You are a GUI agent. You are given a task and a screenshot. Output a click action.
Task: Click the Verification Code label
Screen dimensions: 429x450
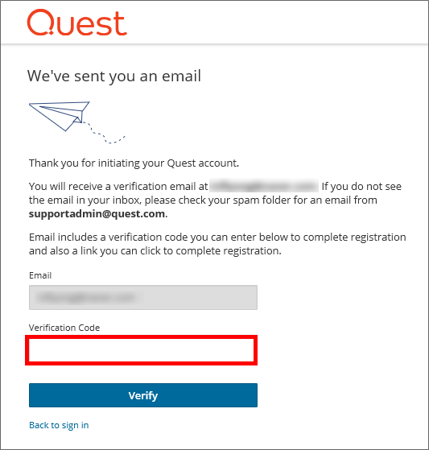(64, 328)
